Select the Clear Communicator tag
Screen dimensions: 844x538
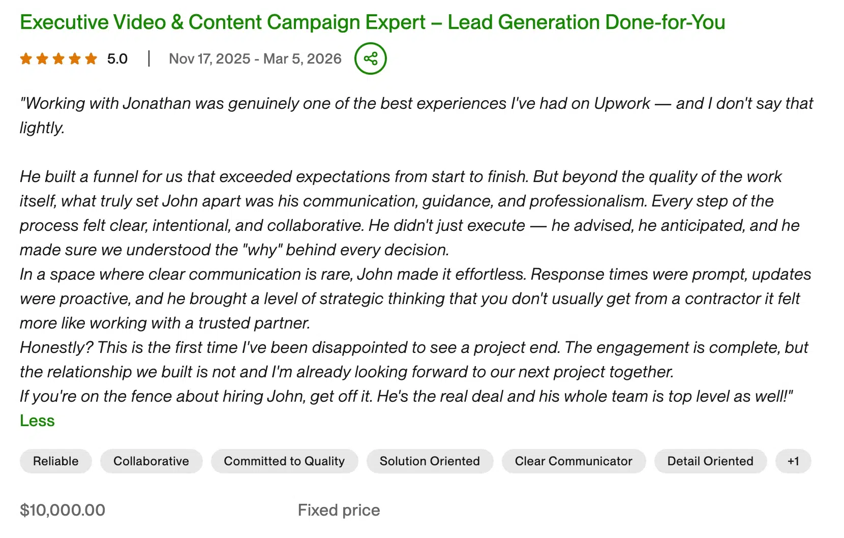point(574,461)
